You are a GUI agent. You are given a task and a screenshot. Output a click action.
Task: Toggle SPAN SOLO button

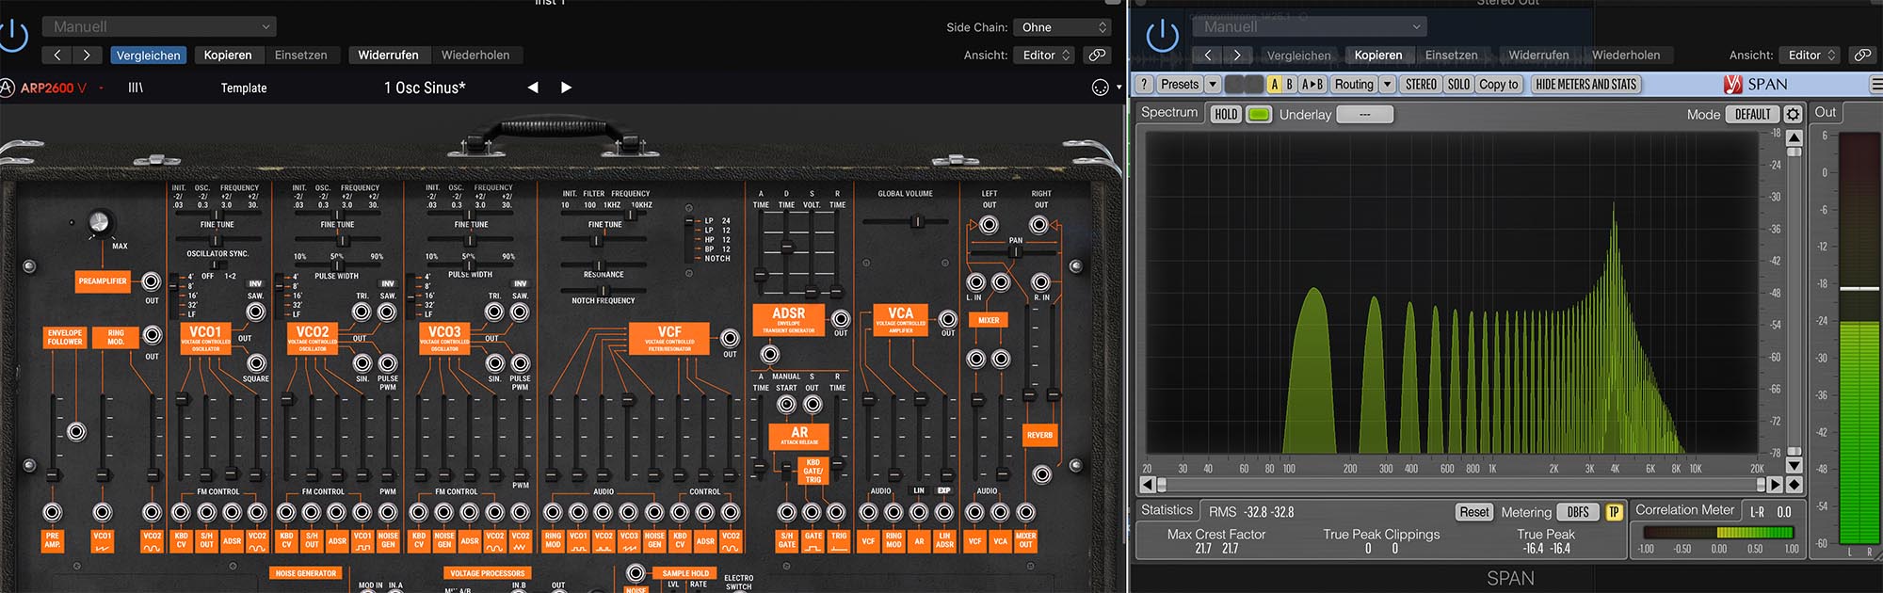(x=1458, y=85)
